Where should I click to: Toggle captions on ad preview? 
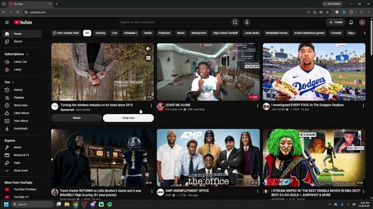click(148, 58)
